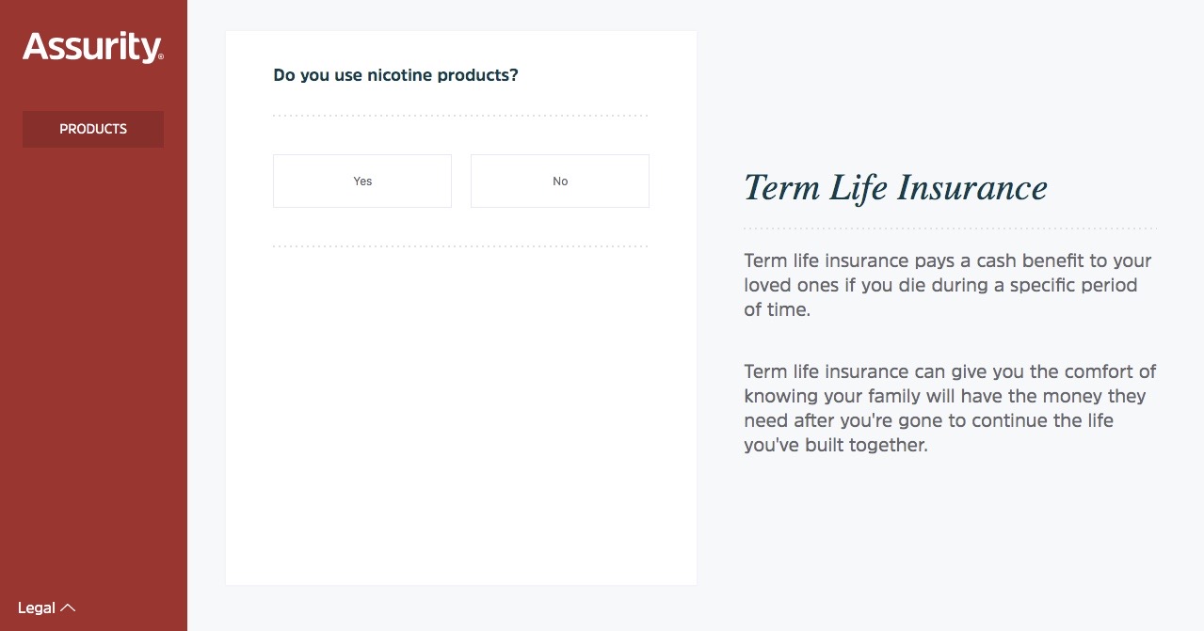
Task: Open the PRODUCTS menu button
Action: point(93,129)
